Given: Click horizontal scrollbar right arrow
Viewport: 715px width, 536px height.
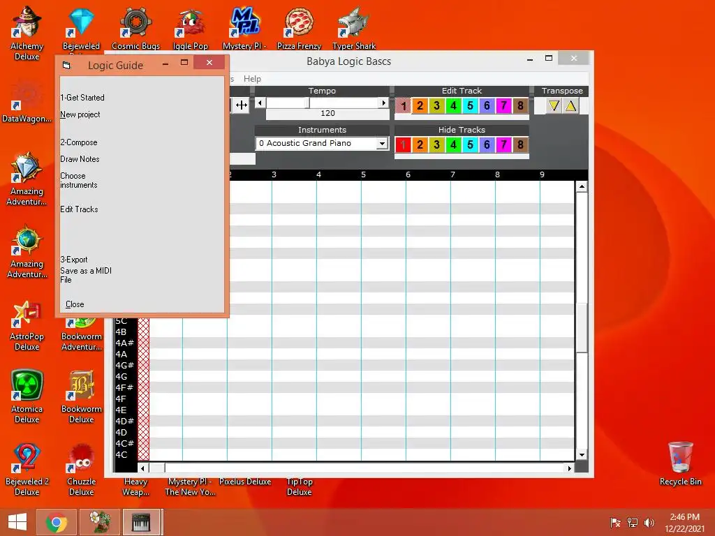Looking at the screenshot, I should (569, 468).
